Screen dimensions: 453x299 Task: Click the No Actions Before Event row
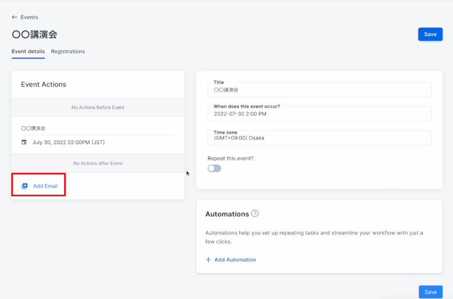point(98,107)
